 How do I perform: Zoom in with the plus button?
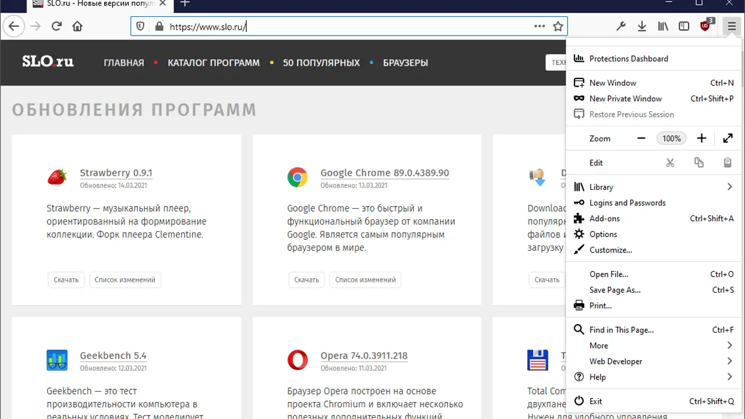[701, 139]
